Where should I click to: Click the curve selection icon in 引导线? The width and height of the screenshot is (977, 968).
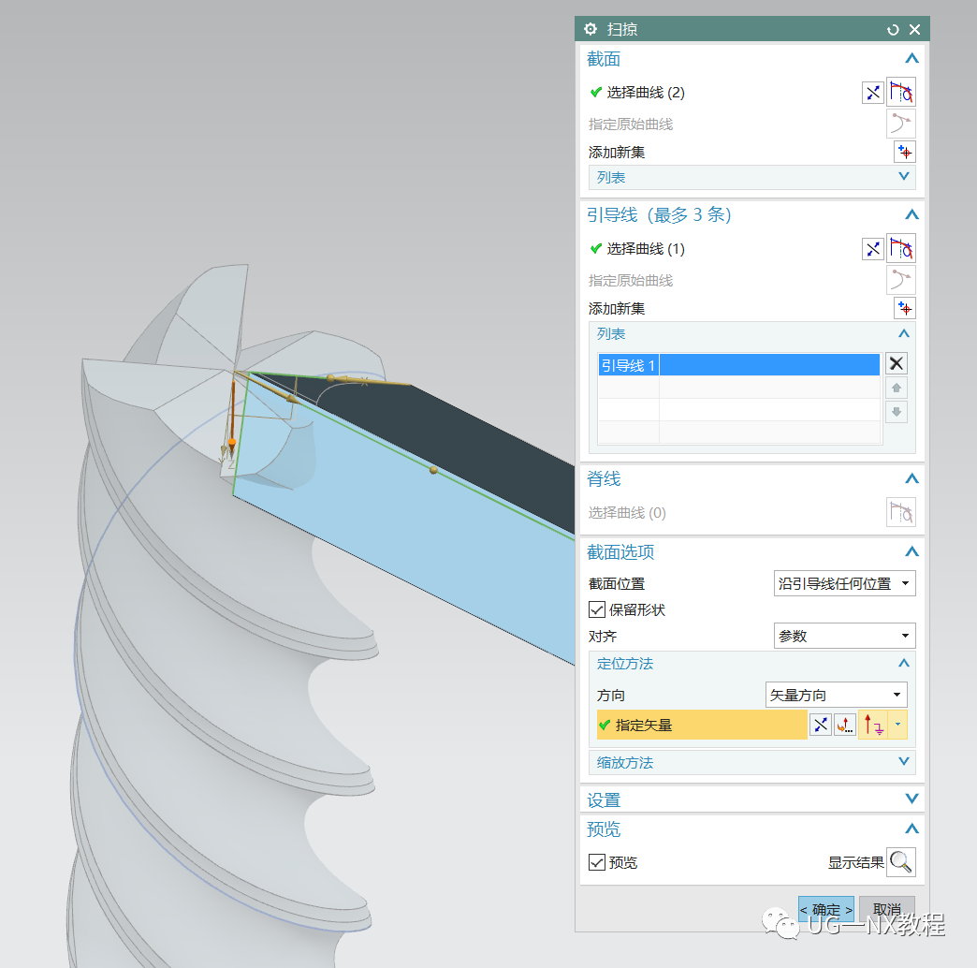(x=901, y=249)
